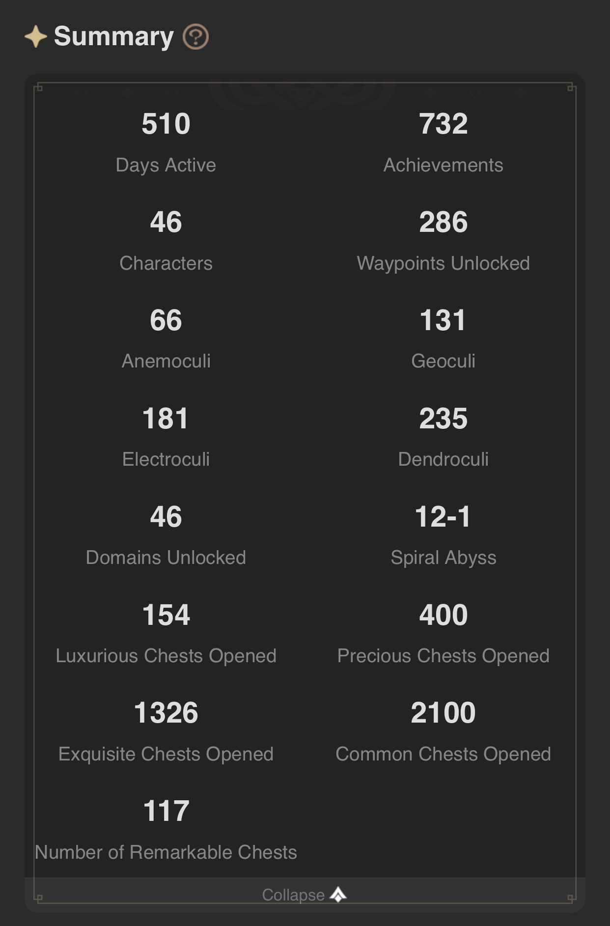Expand the Waypoints Unlocked entry
Image resolution: width=610 pixels, height=926 pixels.
444,241
